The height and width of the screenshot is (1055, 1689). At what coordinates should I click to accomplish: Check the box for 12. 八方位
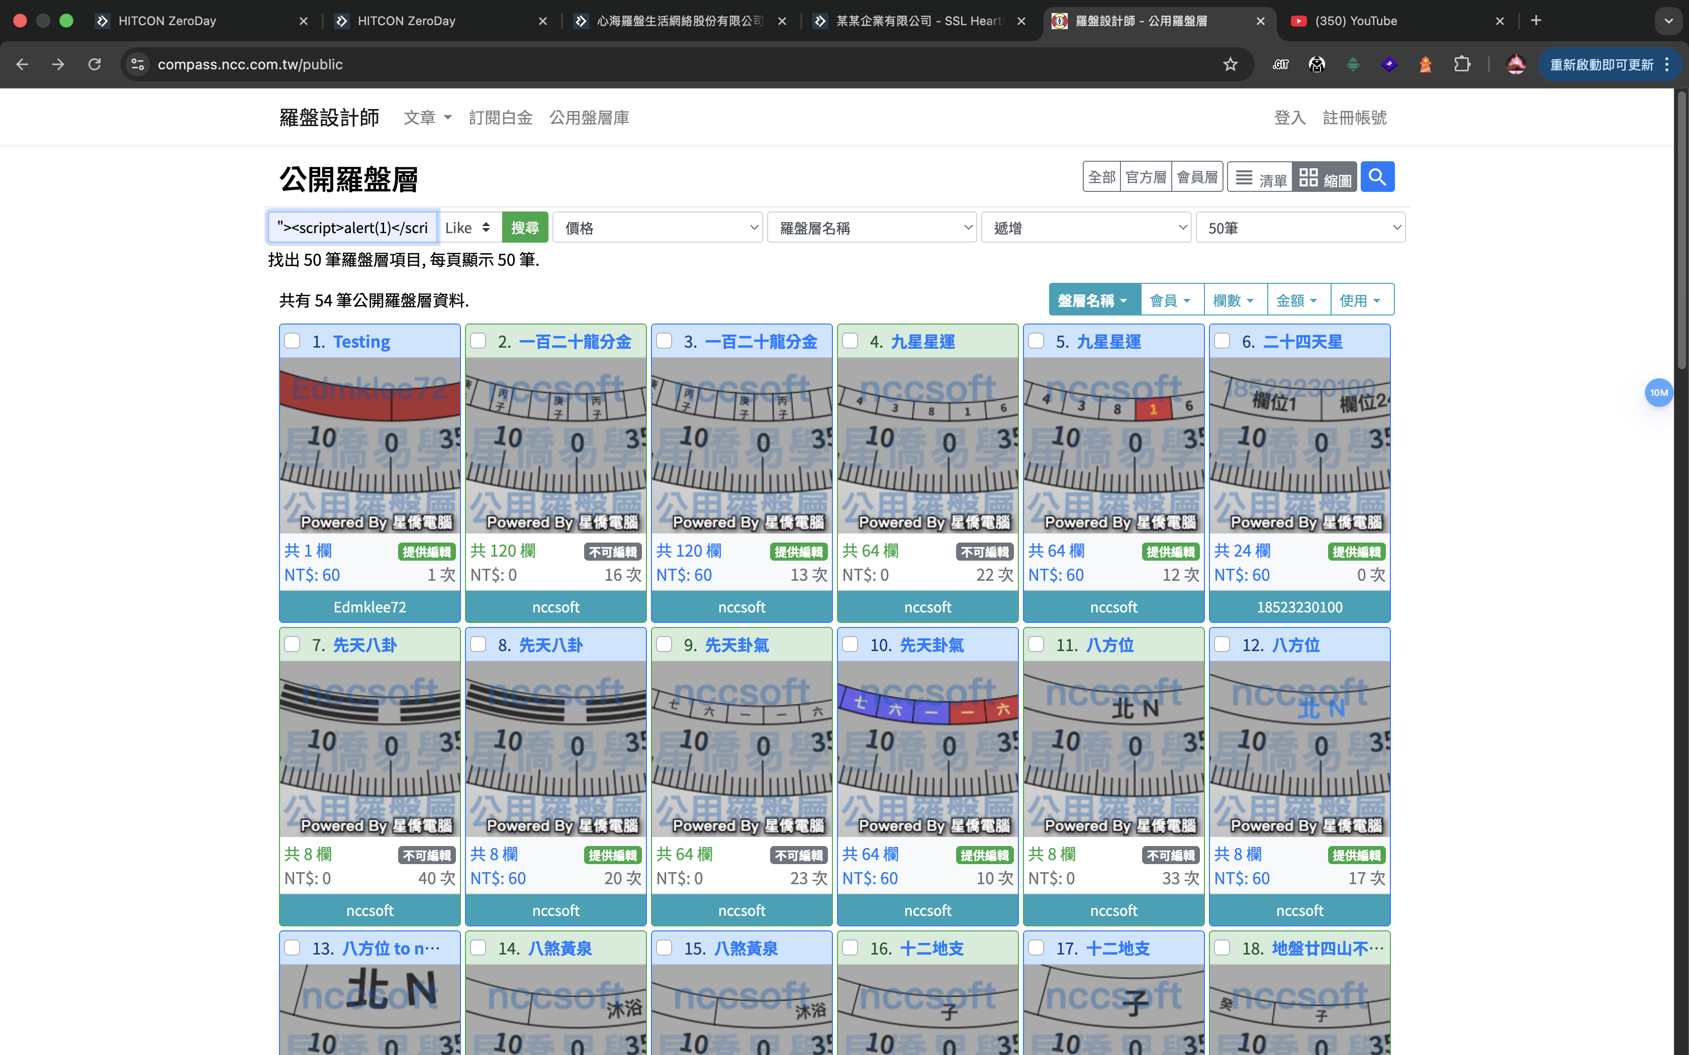1222,644
